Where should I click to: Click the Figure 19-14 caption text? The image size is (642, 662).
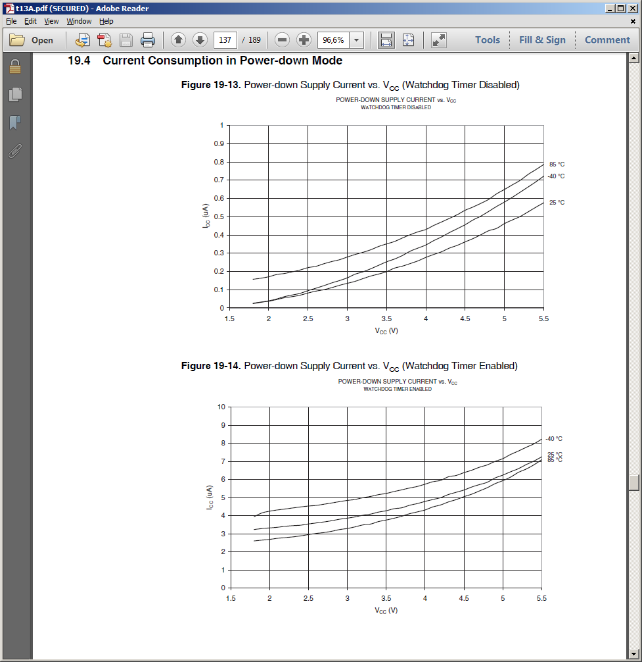(350, 367)
